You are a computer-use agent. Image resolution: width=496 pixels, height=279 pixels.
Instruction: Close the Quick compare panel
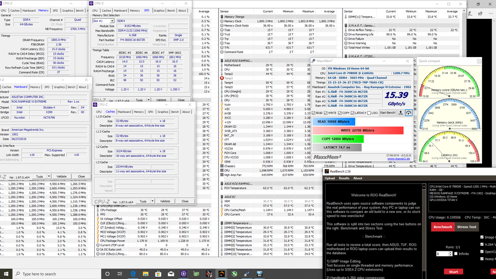click(479, 61)
